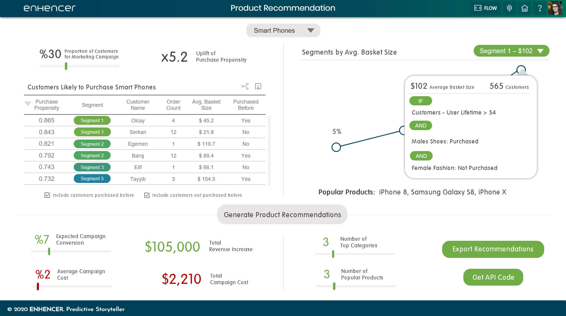Click Segment 2 badge in Egemen row
Viewport: 566px width, 316px height.
pos(92,144)
